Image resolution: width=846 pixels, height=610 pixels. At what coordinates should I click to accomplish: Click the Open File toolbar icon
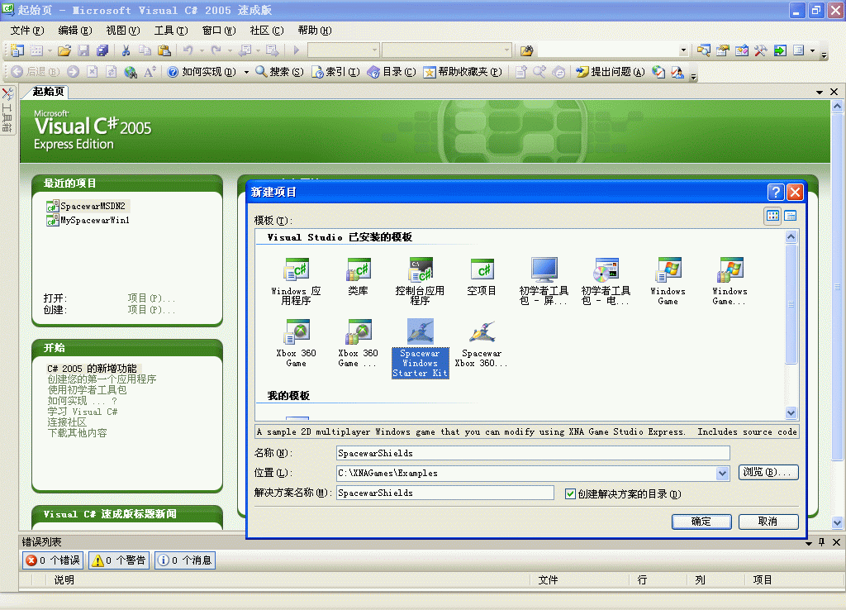[64, 50]
